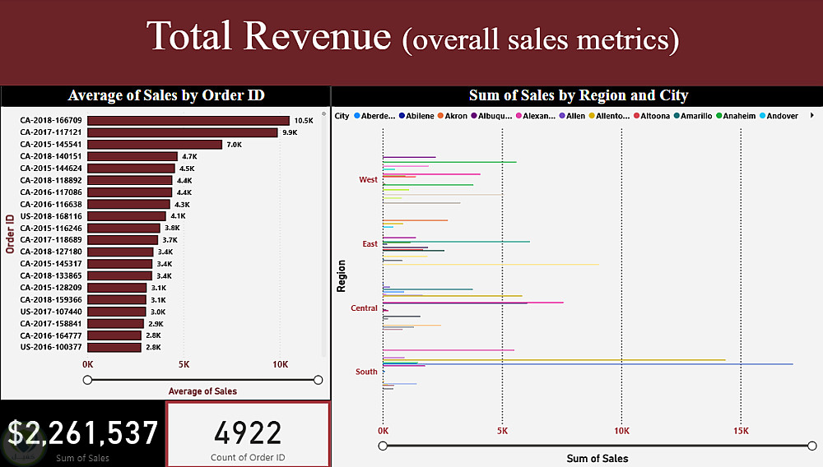Click the Alexandria pink legend marker
Image resolution: width=823 pixels, height=467 pixels.
(518, 116)
